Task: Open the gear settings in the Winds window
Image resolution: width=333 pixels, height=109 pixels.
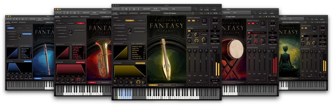Action: coord(17,19)
